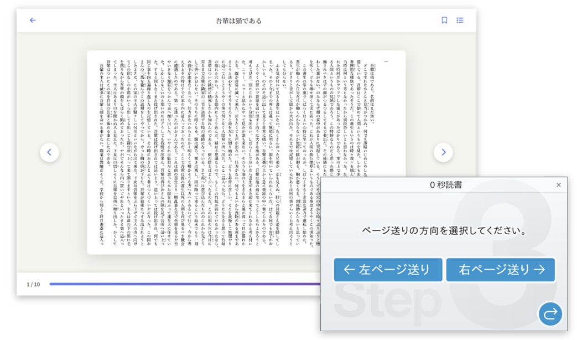Image resolution: width=577 pixels, height=340 pixels.
Task: Bookmark this page in the reader
Action: tap(444, 20)
